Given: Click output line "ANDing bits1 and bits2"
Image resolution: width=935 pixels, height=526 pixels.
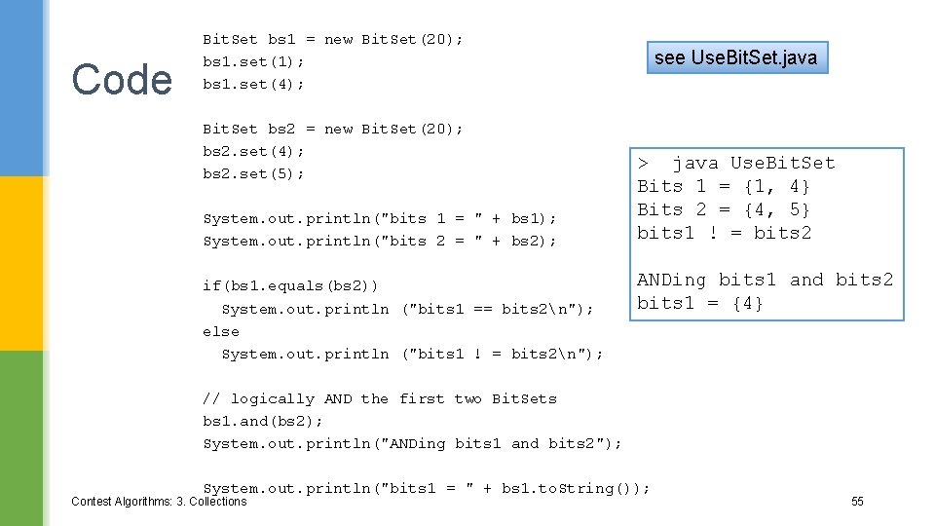Looking at the screenshot, I should [x=765, y=280].
